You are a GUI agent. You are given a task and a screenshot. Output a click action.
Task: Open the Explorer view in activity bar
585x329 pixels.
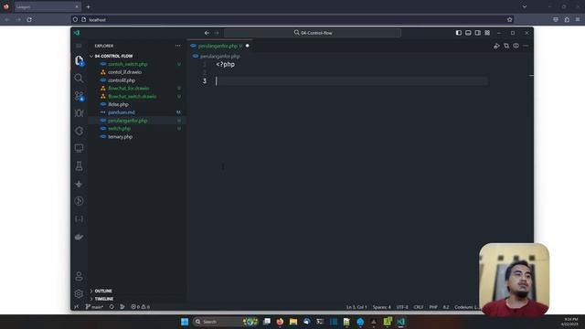pyautogui.click(x=79, y=60)
